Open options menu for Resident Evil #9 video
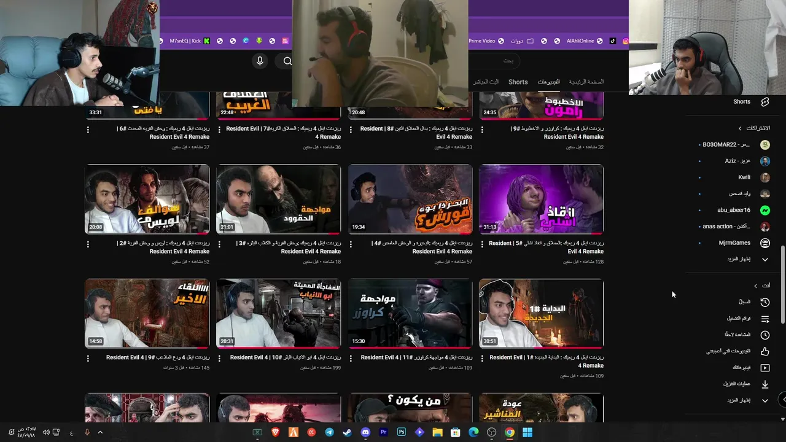This screenshot has width=786, height=442. [x=482, y=130]
